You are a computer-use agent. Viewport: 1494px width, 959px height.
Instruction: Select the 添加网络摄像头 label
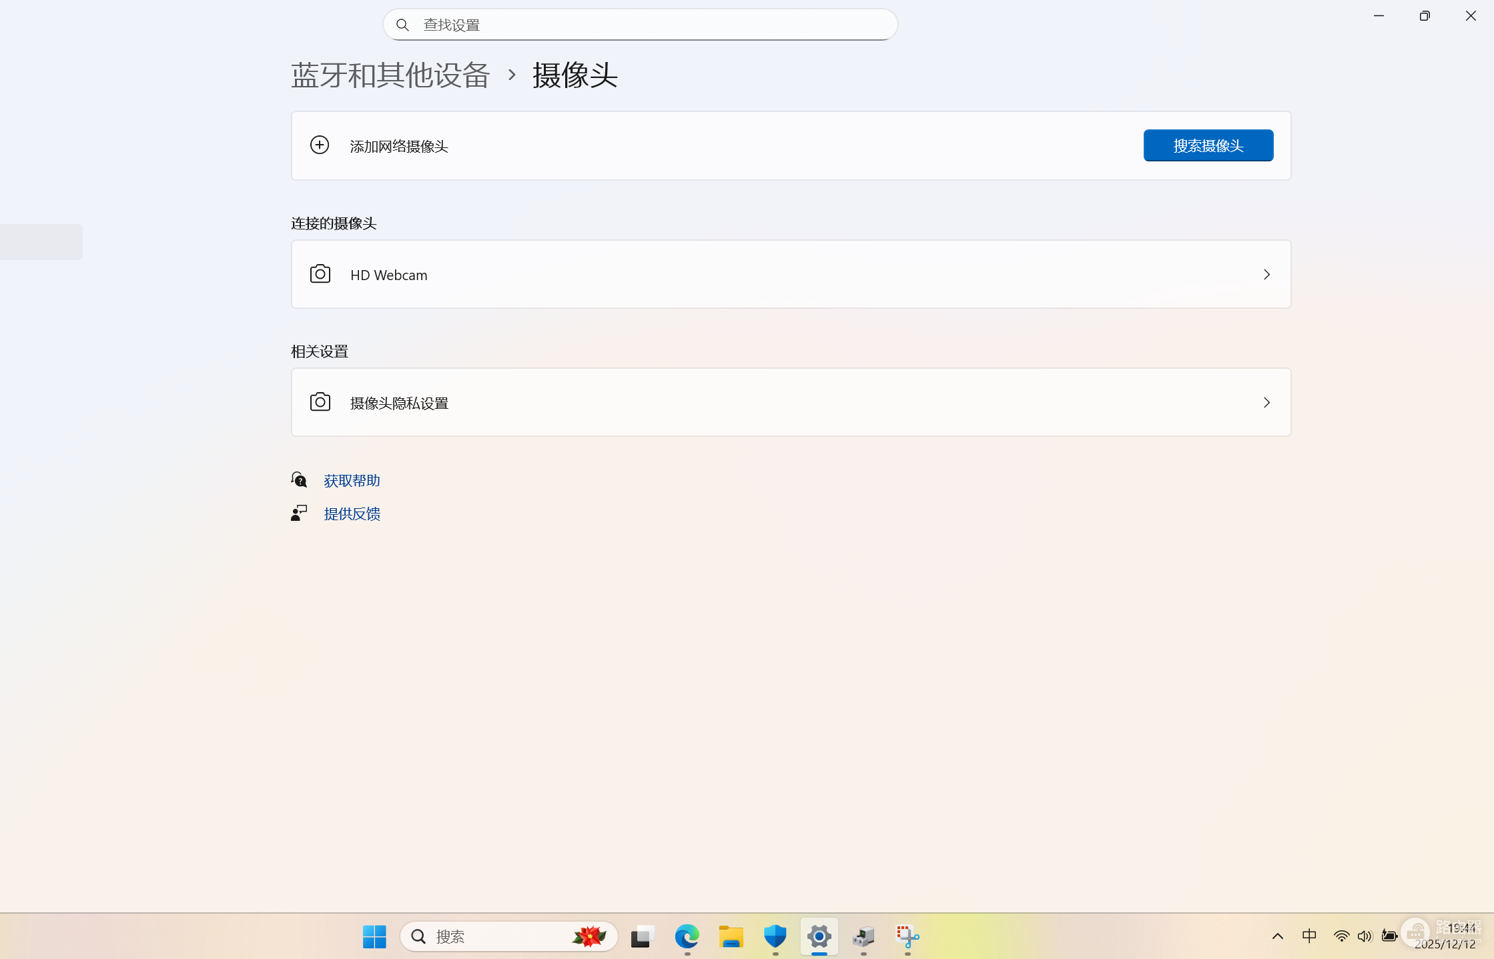(399, 146)
